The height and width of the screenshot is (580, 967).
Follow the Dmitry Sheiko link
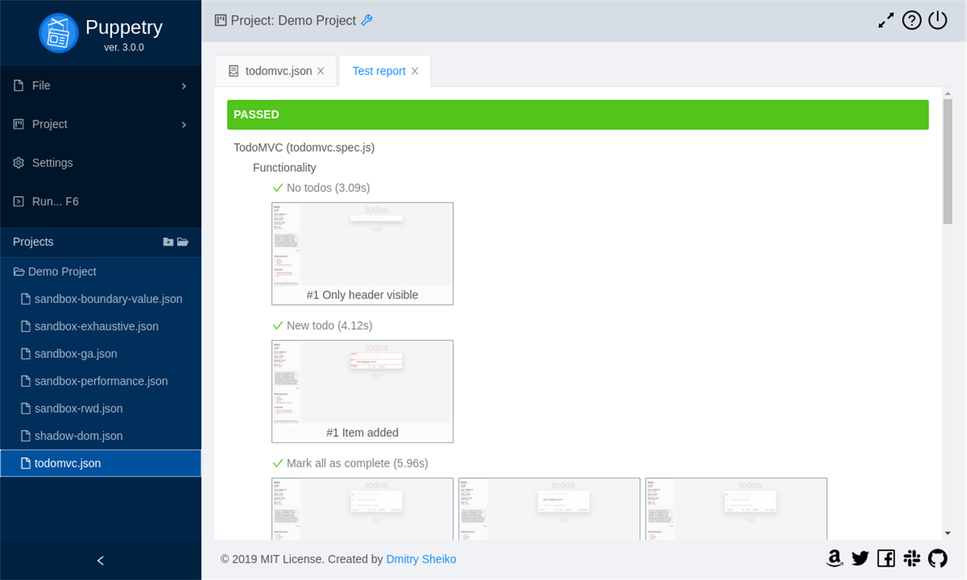click(x=421, y=559)
